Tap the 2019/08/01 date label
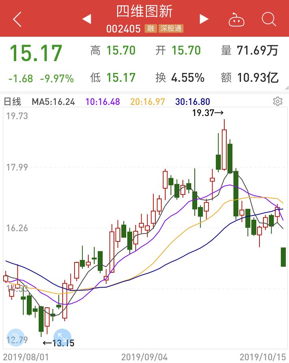The image size is (289, 363). [26, 357]
